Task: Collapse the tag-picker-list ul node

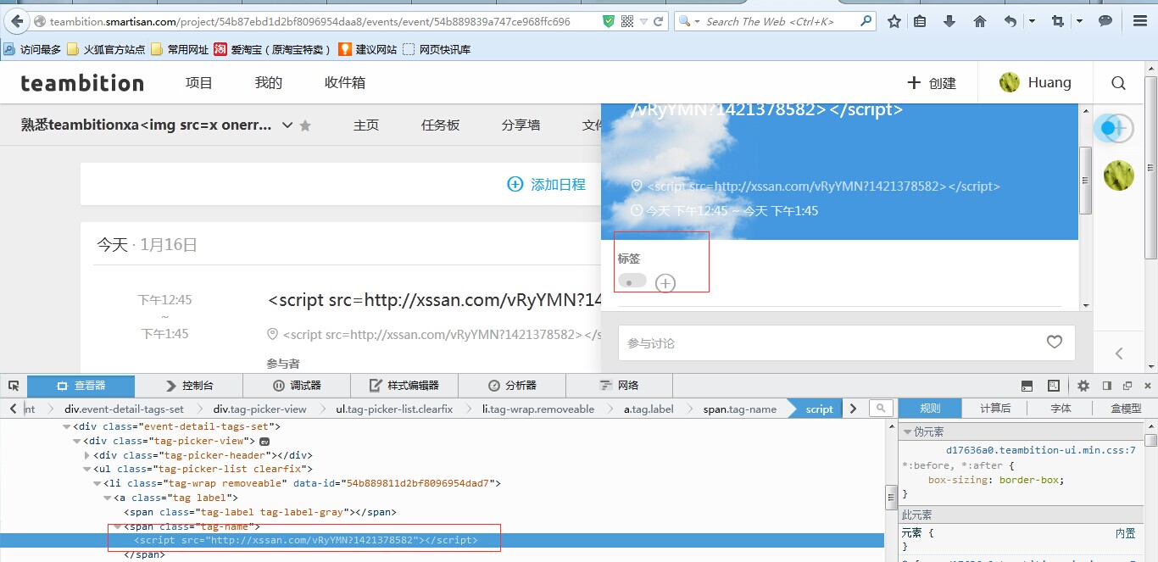Action: click(87, 469)
